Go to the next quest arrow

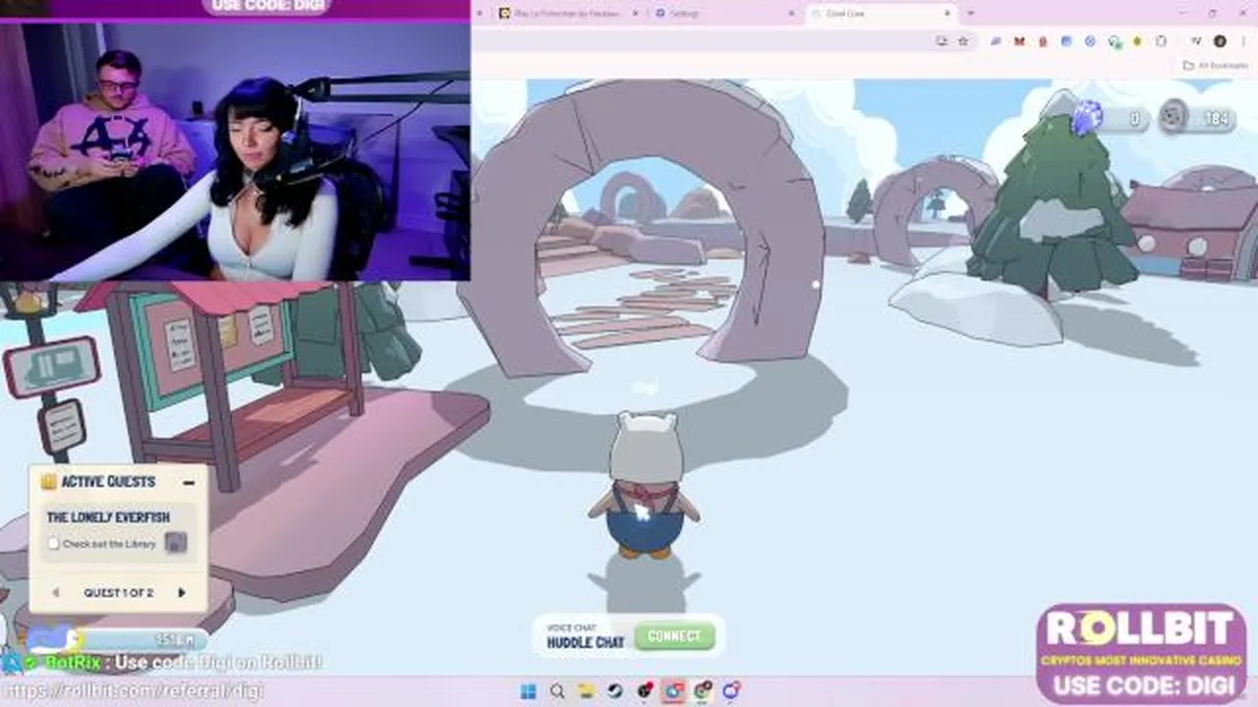pyautogui.click(x=181, y=592)
